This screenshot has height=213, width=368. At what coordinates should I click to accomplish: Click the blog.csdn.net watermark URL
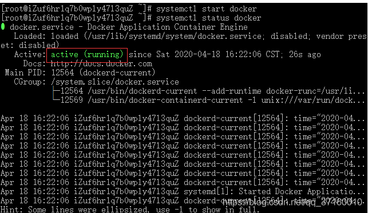click(x=292, y=202)
